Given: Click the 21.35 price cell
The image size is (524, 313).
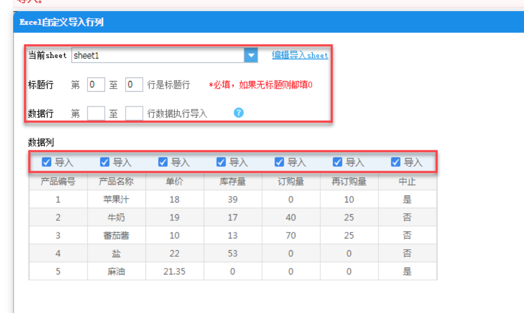Looking at the screenshot, I should (x=174, y=271).
